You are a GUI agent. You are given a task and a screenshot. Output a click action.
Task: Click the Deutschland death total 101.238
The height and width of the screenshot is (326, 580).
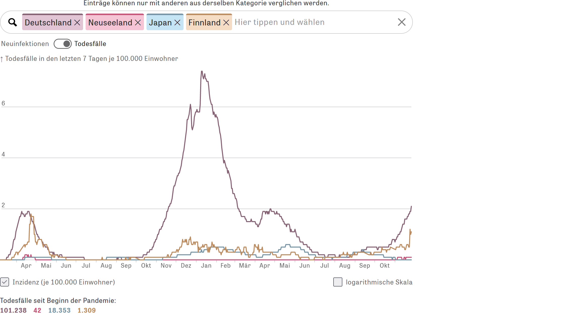click(x=13, y=310)
